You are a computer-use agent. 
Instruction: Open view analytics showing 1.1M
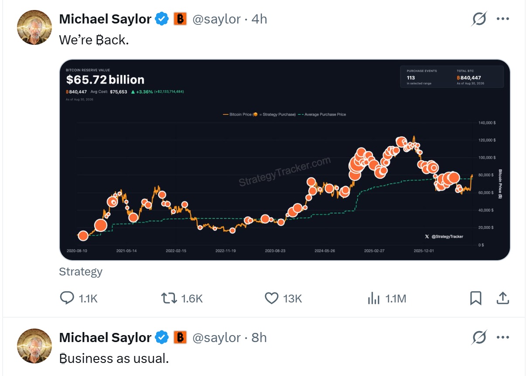coord(374,298)
